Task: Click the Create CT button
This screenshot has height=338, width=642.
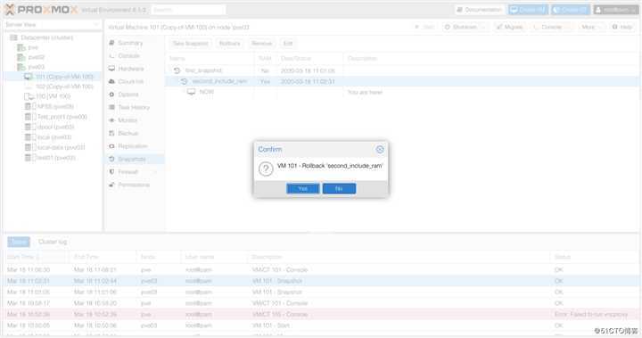Action: pyautogui.click(x=571, y=10)
